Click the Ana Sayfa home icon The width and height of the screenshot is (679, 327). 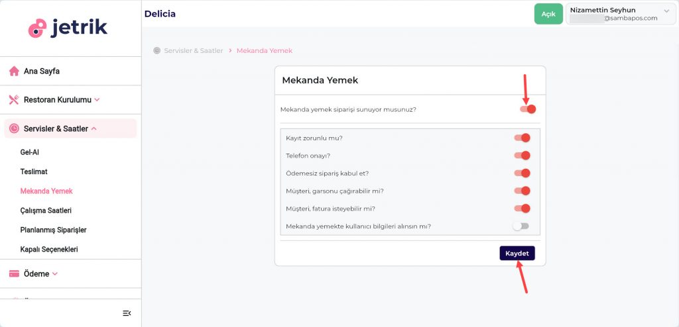click(x=14, y=71)
